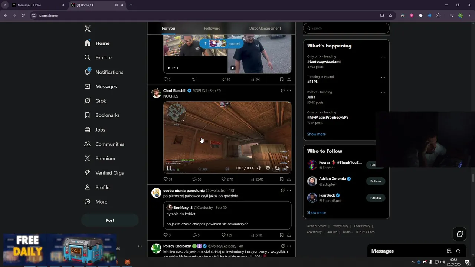The image size is (475, 267).
Task: Open Grok from the sidebar
Action: pos(95,101)
